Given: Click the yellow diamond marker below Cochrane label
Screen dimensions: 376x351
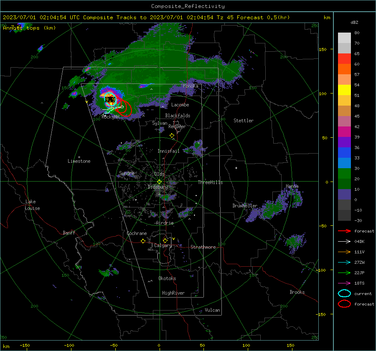Looking at the screenshot, I should click(143, 241).
